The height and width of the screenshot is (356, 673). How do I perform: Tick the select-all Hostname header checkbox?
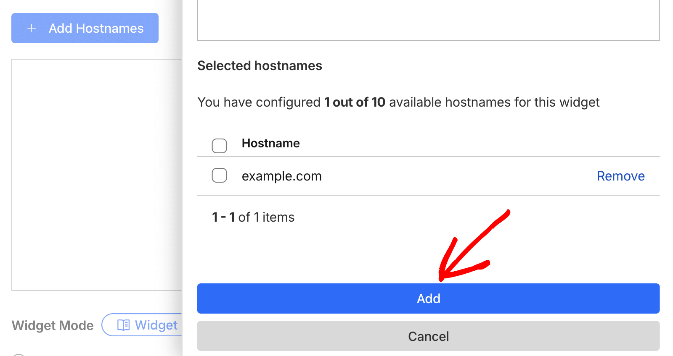pyautogui.click(x=219, y=146)
